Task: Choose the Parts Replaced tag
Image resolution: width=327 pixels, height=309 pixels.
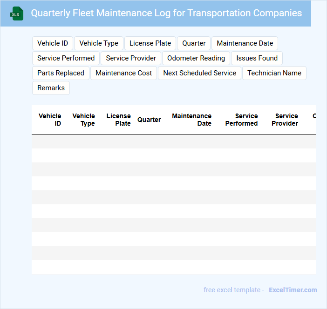Action: coord(61,73)
